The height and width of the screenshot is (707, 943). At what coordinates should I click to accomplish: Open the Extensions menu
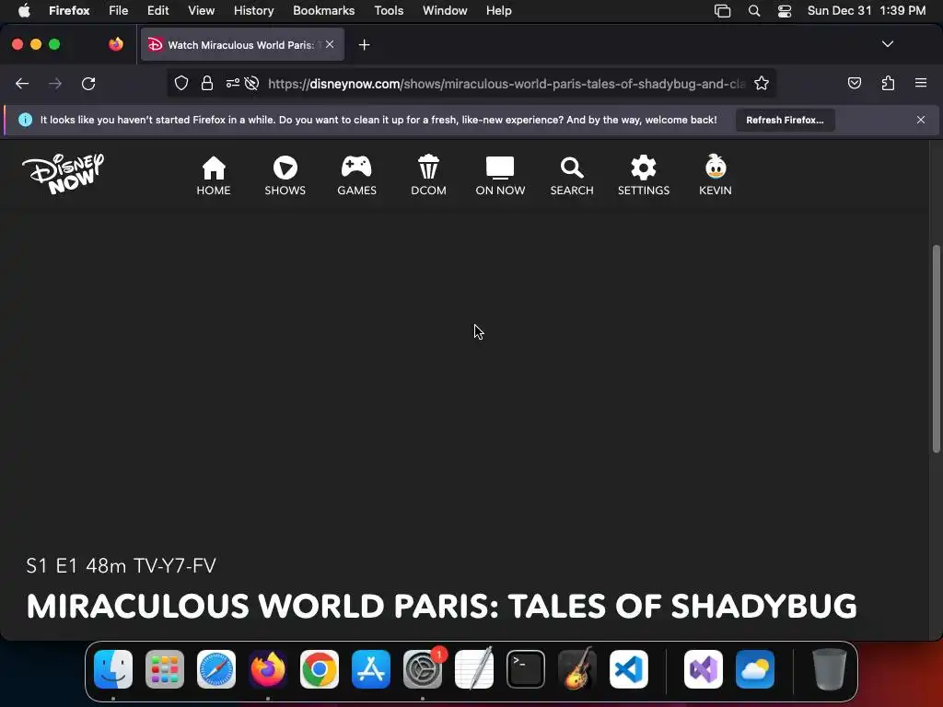(x=888, y=84)
